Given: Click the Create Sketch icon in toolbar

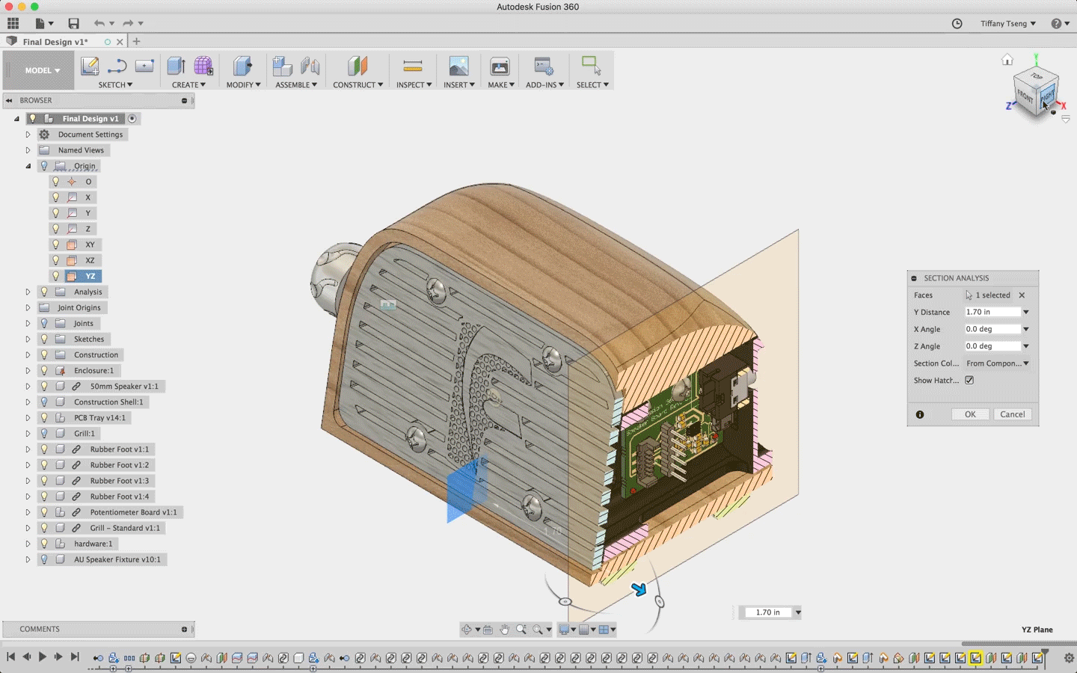Looking at the screenshot, I should (x=90, y=67).
